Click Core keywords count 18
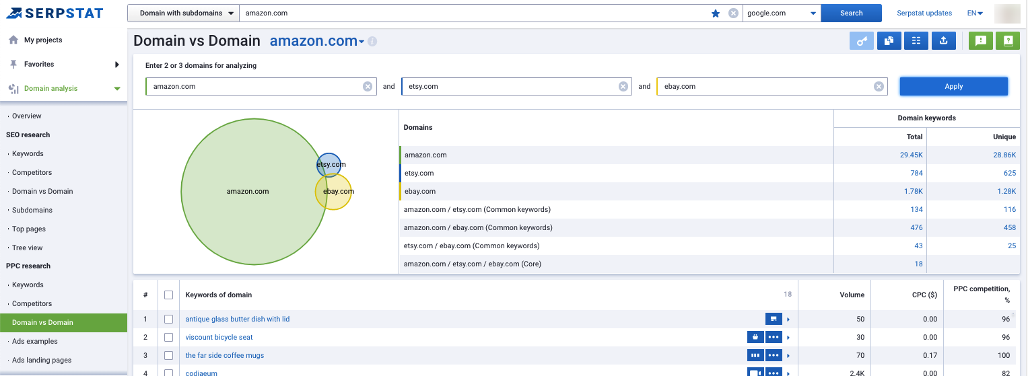This screenshot has width=1028, height=376. 919,264
